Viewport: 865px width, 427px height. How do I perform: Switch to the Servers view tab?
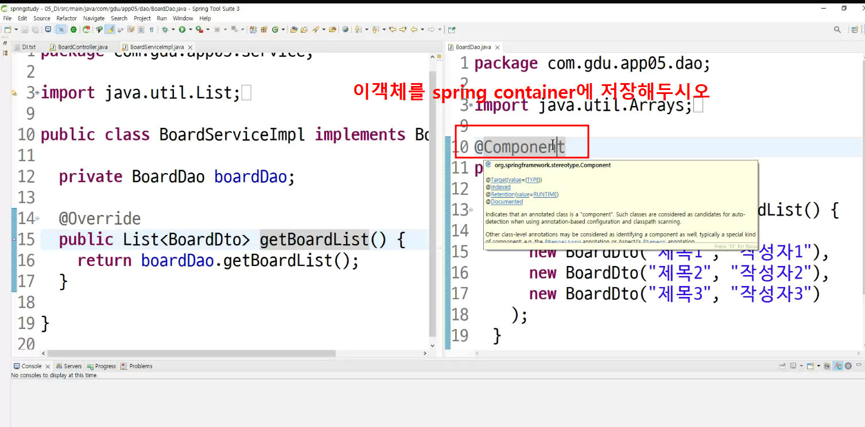pyautogui.click(x=69, y=366)
